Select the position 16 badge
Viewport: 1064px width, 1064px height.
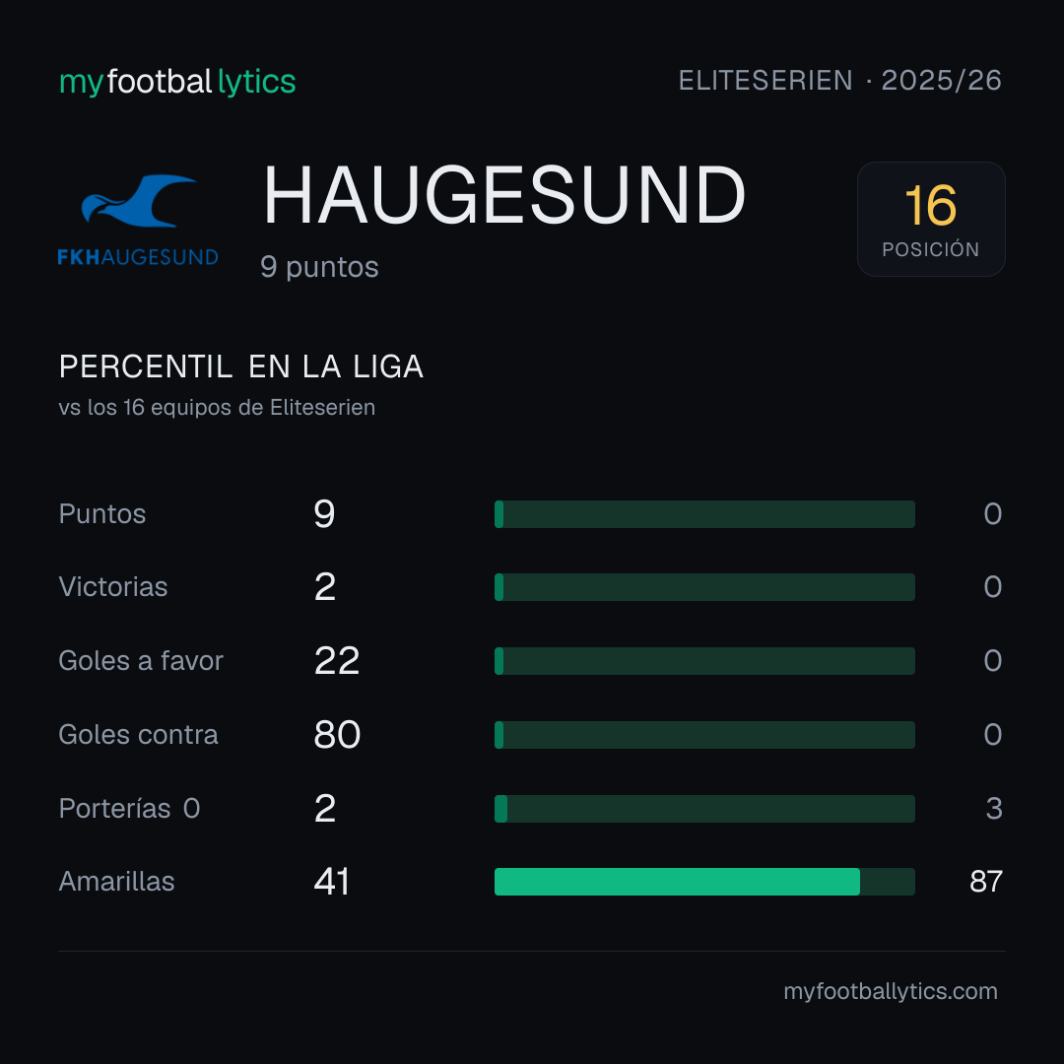(931, 219)
